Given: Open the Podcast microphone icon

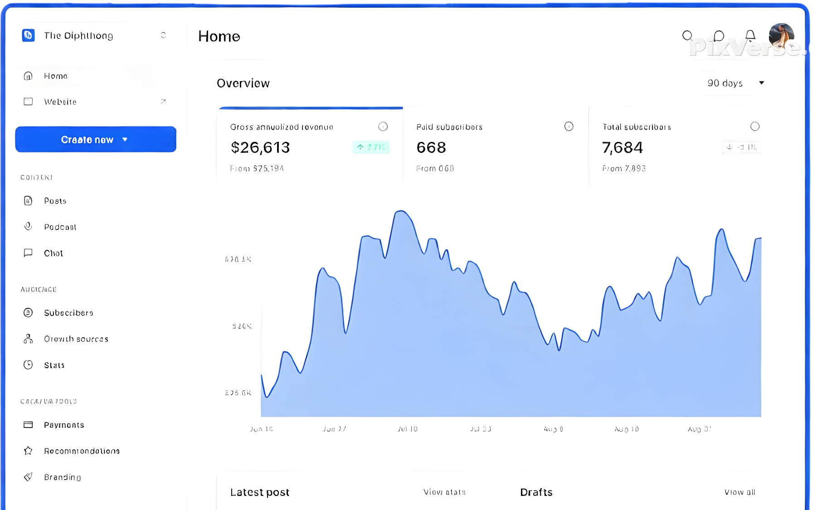Looking at the screenshot, I should pos(28,226).
